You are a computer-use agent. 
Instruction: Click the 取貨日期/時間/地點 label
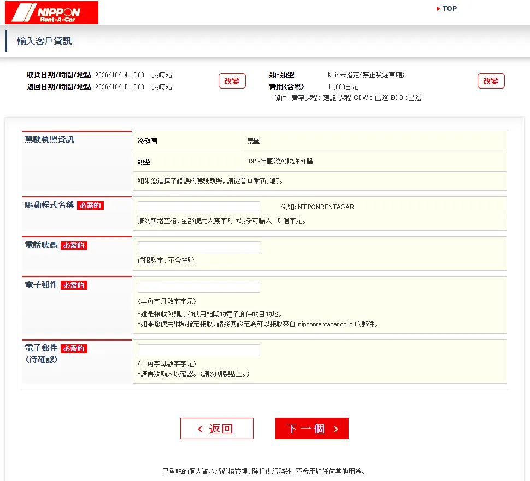tap(59, 75)
